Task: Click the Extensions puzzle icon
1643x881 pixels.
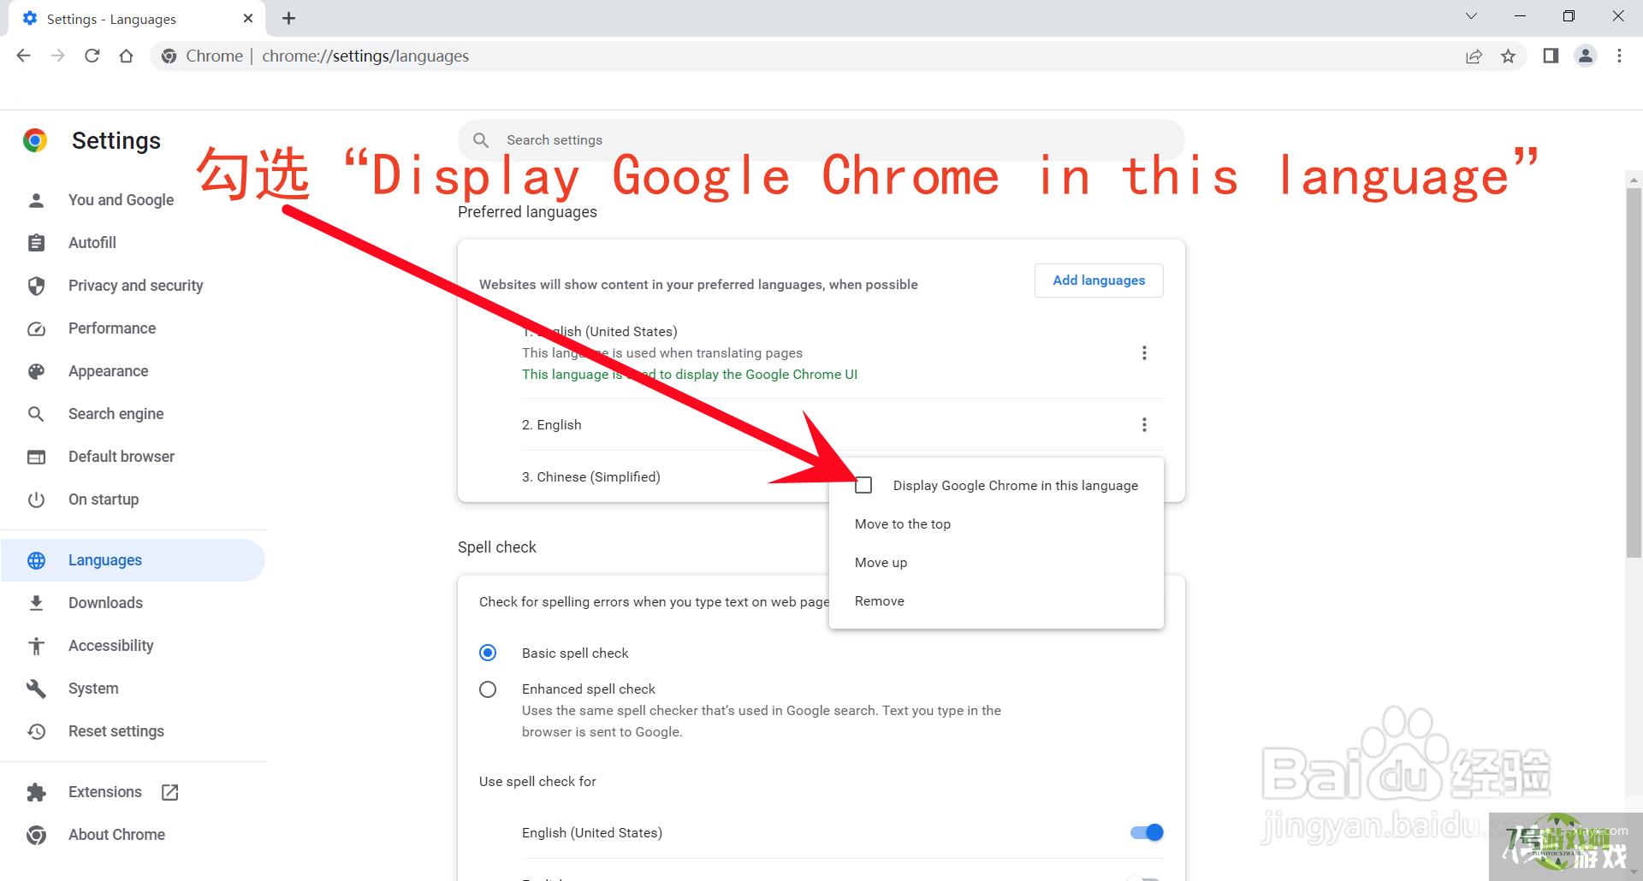Action: [x=36, y=792]
